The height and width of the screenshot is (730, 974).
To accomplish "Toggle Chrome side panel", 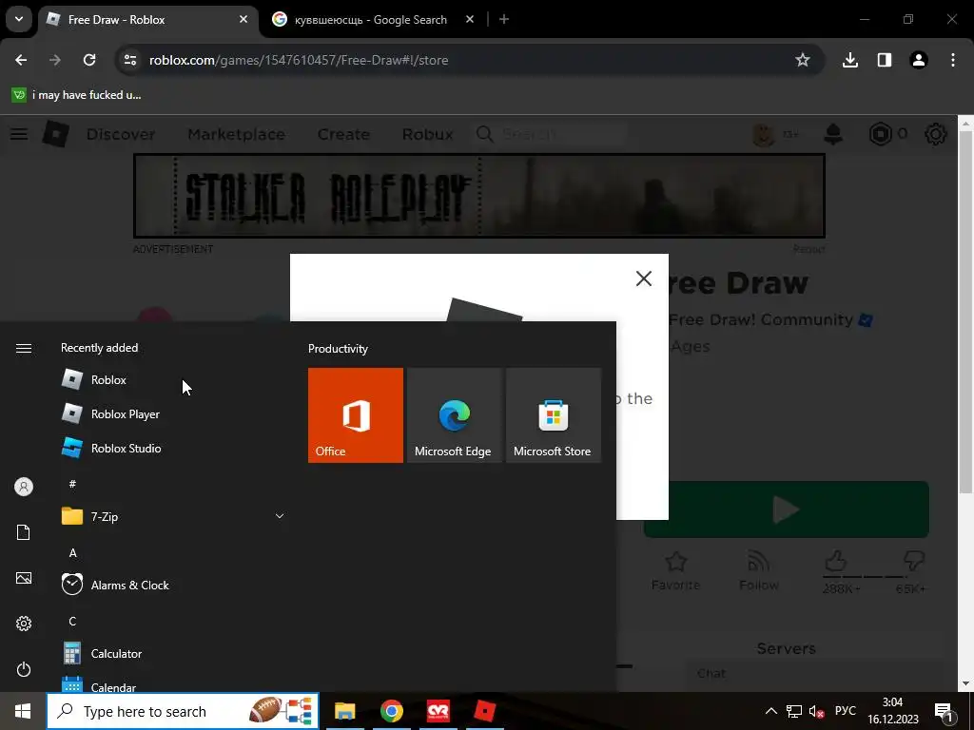I will coord(885,60).
